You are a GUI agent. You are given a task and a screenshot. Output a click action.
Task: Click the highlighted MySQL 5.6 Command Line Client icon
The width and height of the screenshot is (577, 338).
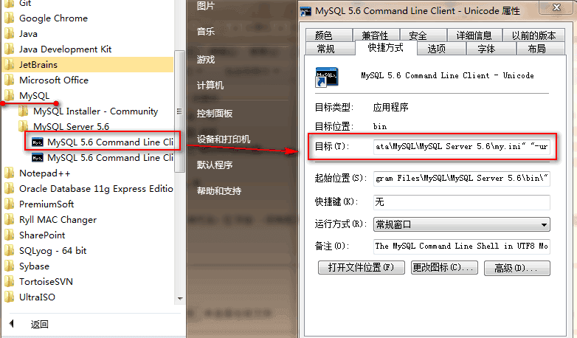pyautogui.click(x=37, y=142)
